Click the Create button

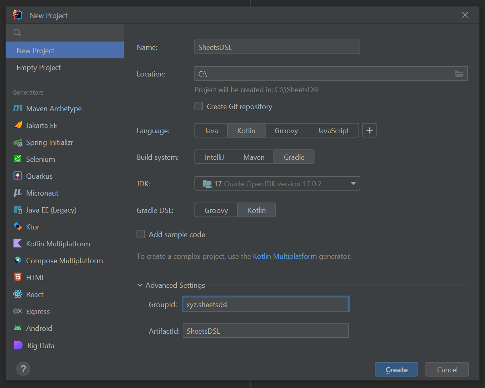pos(396,369)
